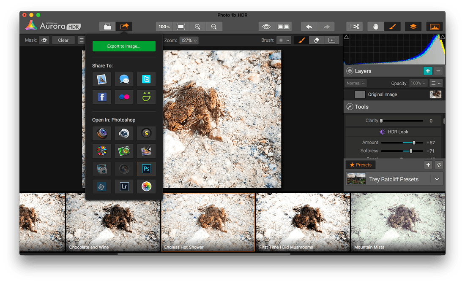This screenshot has height=283, width=465.
Task: Remove layer with minus button
Action: (x=438, y=71)
